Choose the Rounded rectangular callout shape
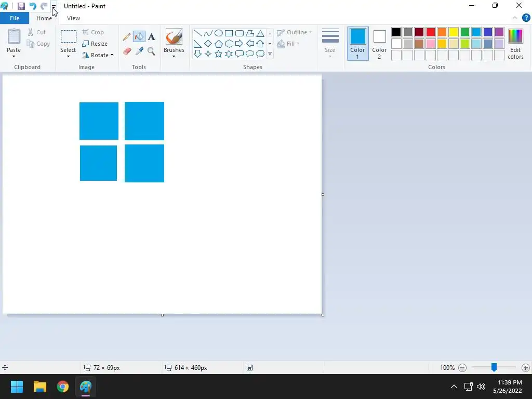This screenshot has width=532, height=399. pos(240,54)
